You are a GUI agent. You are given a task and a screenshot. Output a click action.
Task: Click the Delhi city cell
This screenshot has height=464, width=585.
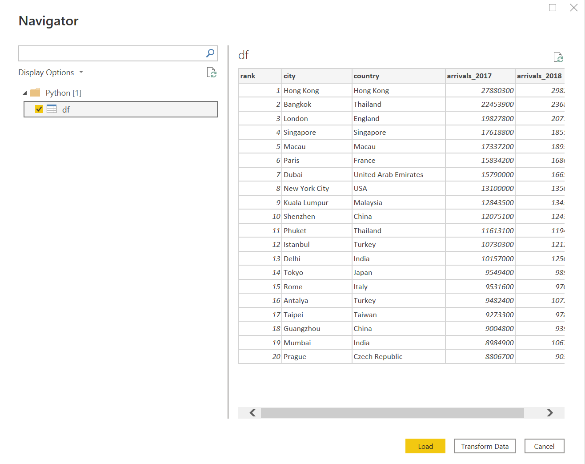[x=317, y=258]
